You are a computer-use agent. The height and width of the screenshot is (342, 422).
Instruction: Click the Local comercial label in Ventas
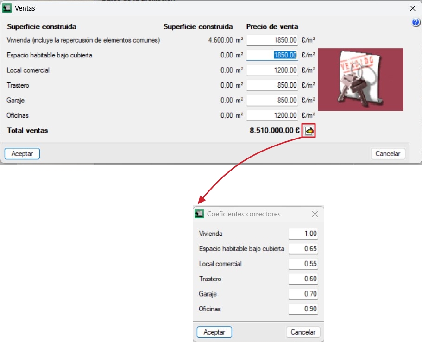pyautogui.click(x=28, y=70)
